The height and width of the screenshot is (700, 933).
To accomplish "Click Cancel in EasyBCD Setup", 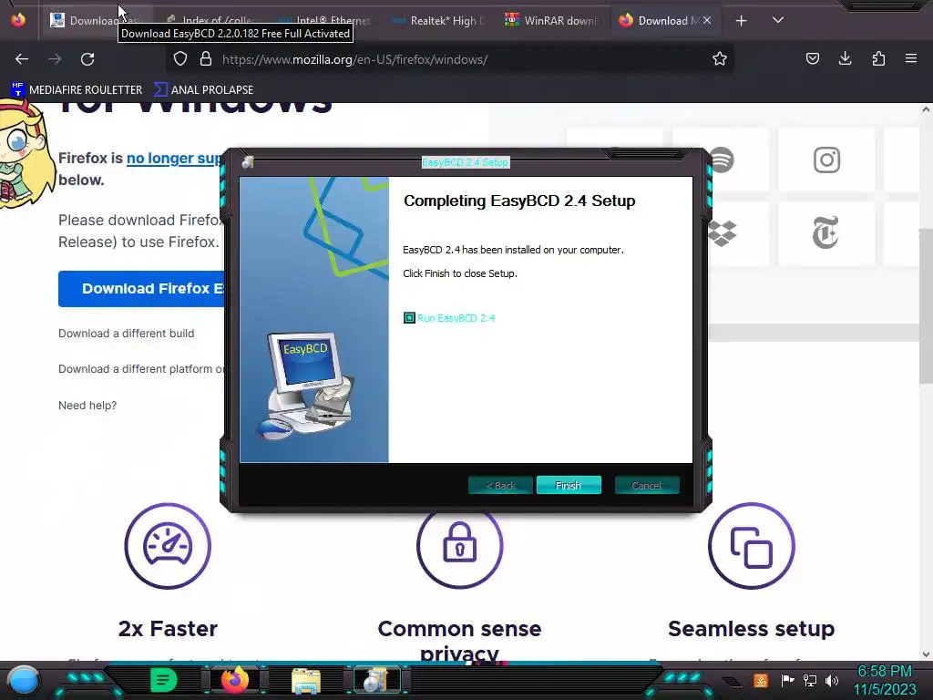I will (x=647, y=485).
